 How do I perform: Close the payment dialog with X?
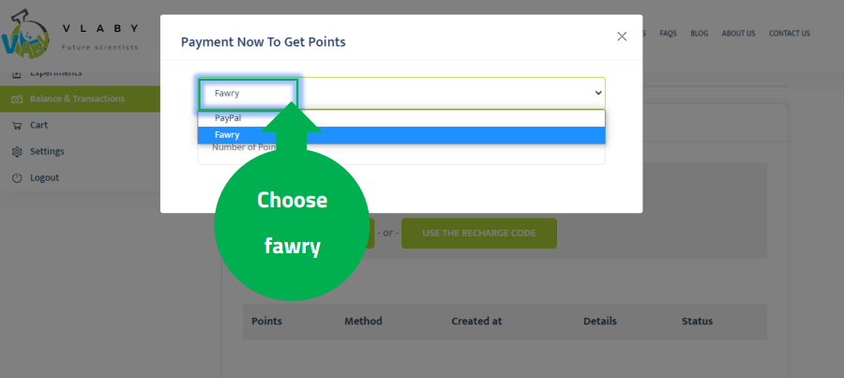point(622,37)
